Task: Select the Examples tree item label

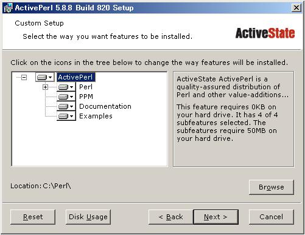Action: 96,116
